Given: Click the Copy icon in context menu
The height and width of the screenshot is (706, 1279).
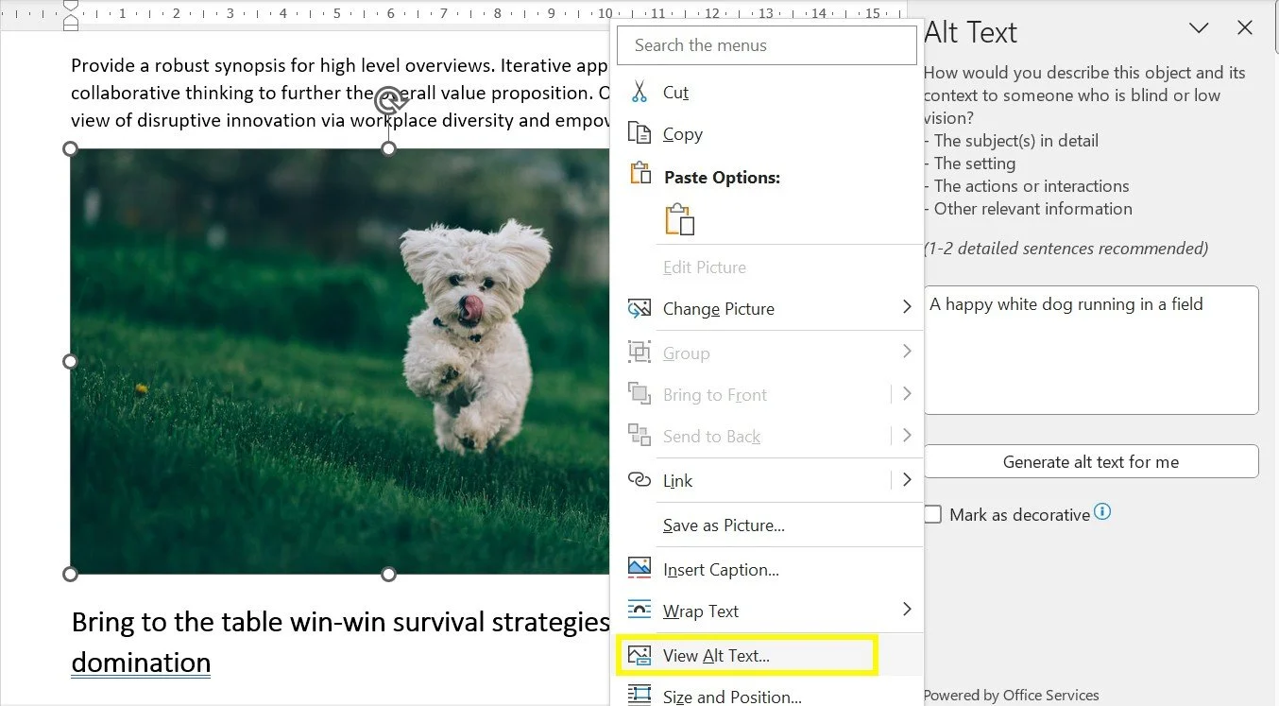Looking at the screenshot, I should 640,133.
